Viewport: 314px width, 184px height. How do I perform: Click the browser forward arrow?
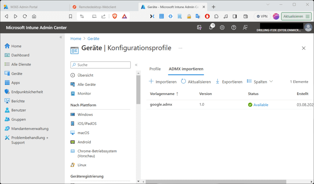tap(15, 17)
